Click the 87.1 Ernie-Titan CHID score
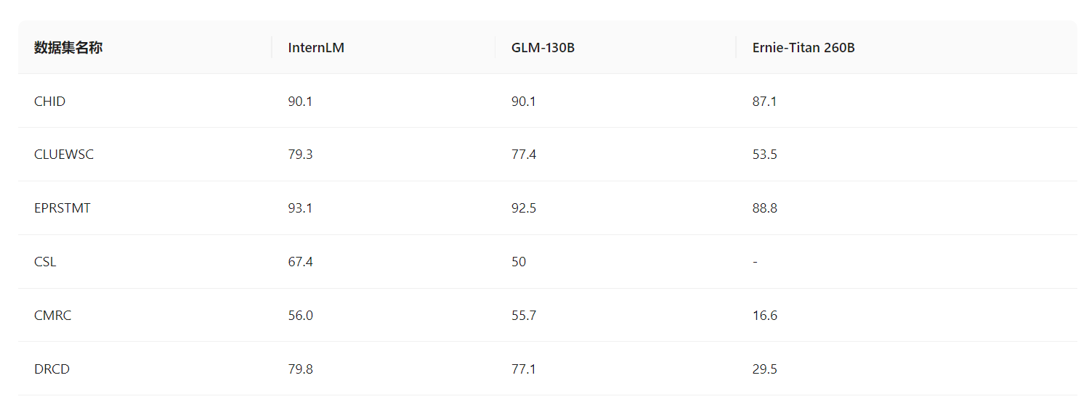 coord(764,102)
